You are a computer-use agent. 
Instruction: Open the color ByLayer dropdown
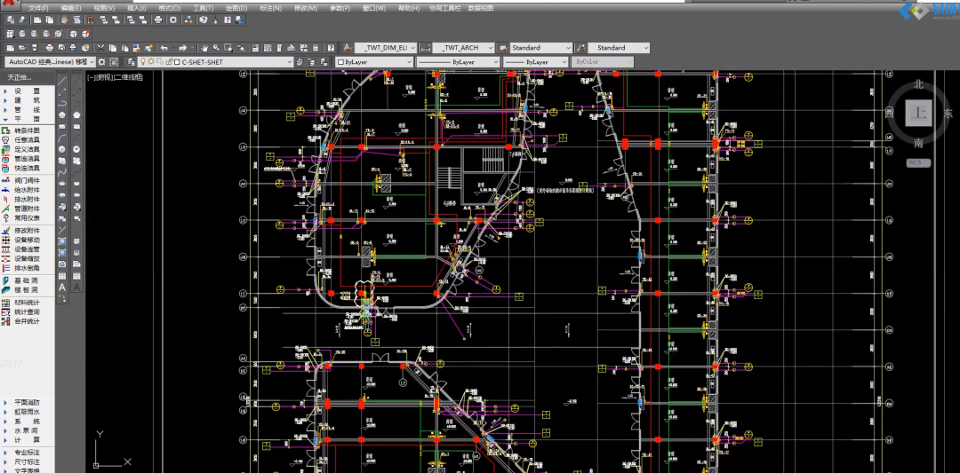pos(373,62)
